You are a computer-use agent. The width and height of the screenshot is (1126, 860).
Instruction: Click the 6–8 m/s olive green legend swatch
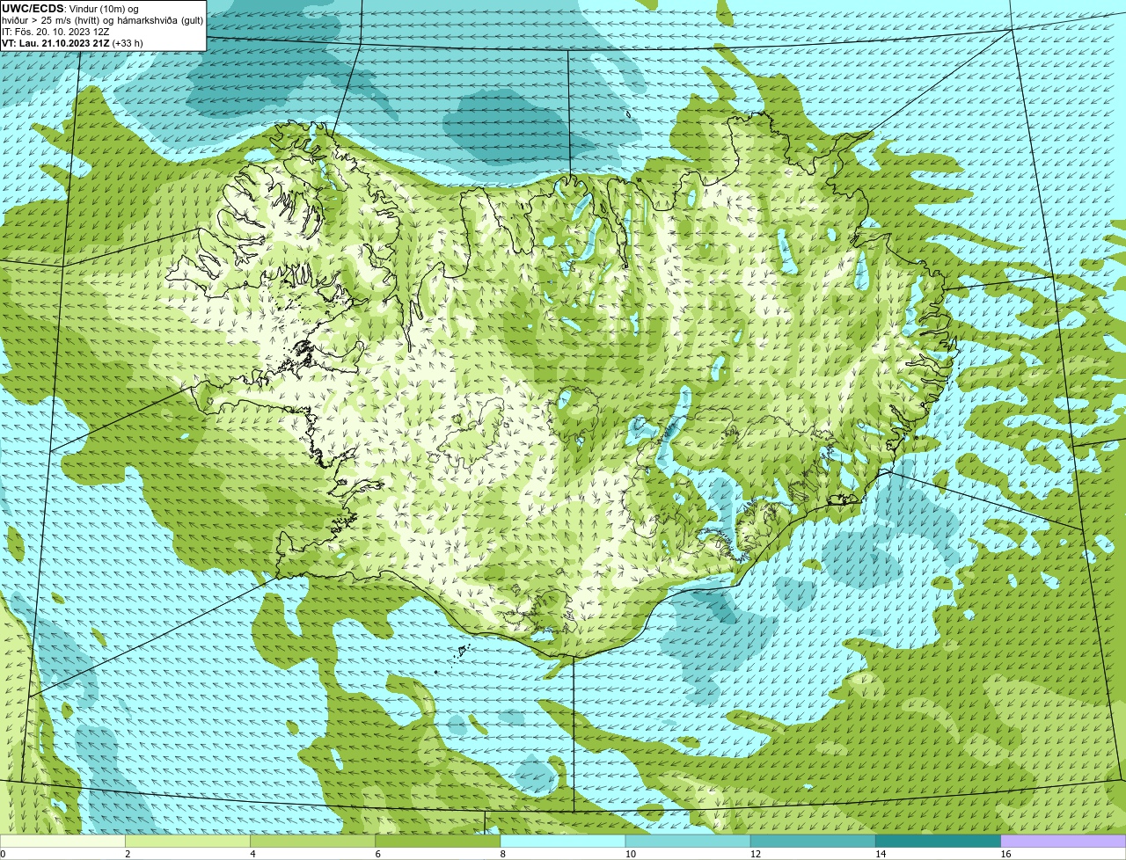[437, 841]
